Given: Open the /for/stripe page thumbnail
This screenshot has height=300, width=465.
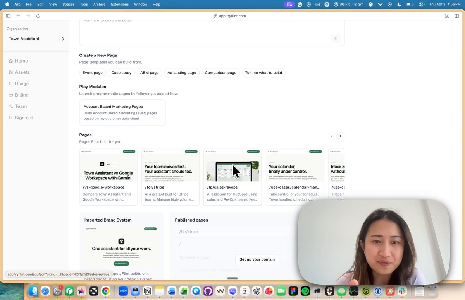Looking at the screenshot, I should [170, 165].
